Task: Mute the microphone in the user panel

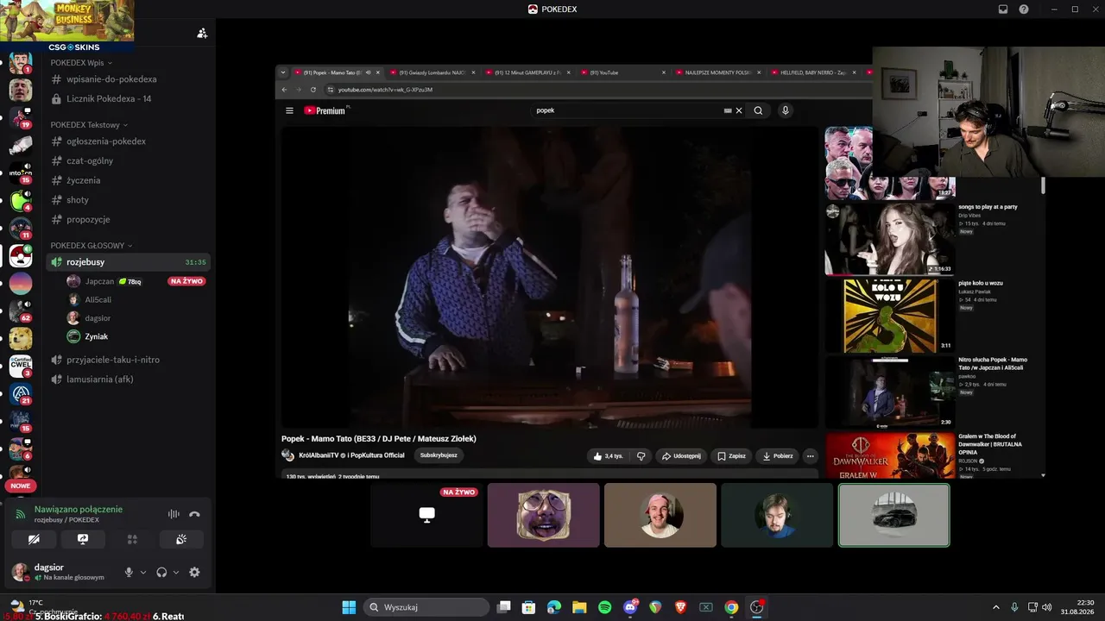Action: coord(129,572)
